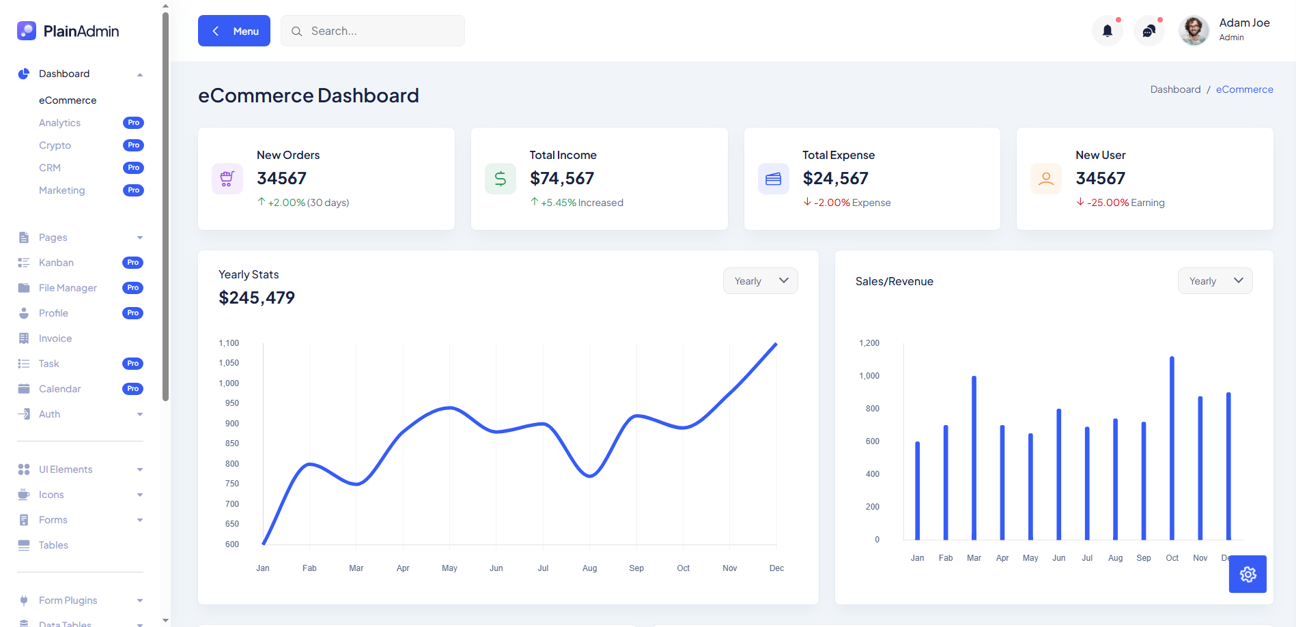Click the Tables icon in sidebar

24,545
